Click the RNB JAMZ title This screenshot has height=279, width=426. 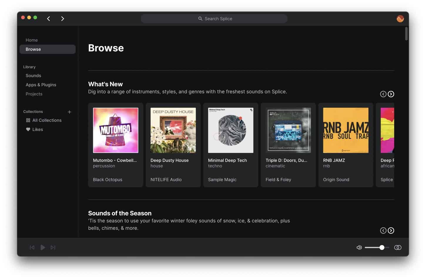click(334, 160)
